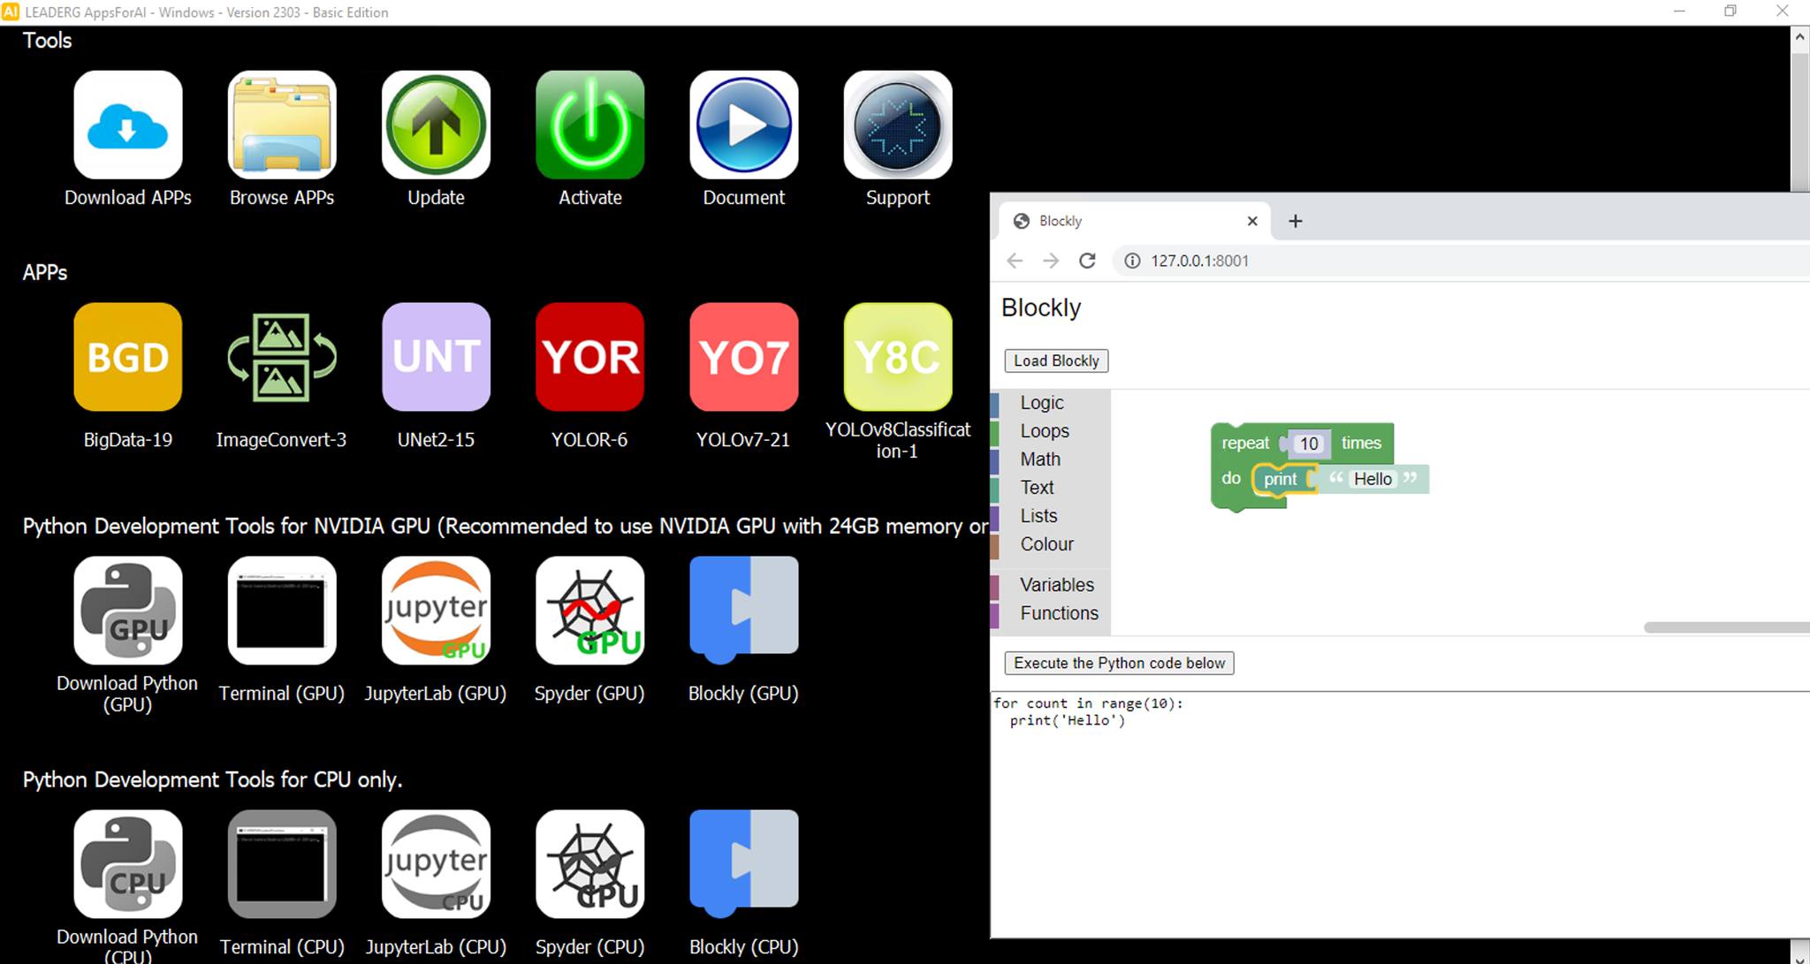Click the Blockly workspace horizontal scrollbar
The image size is (1810, 964).
point(1726,627)
